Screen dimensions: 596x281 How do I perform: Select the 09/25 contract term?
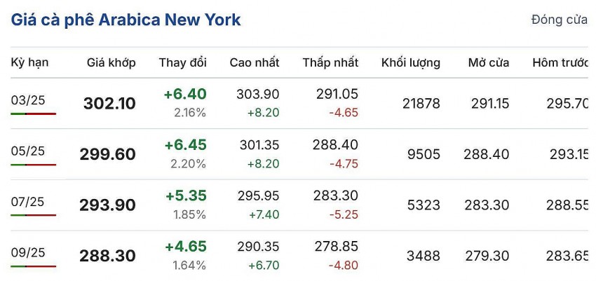point(28,252)
